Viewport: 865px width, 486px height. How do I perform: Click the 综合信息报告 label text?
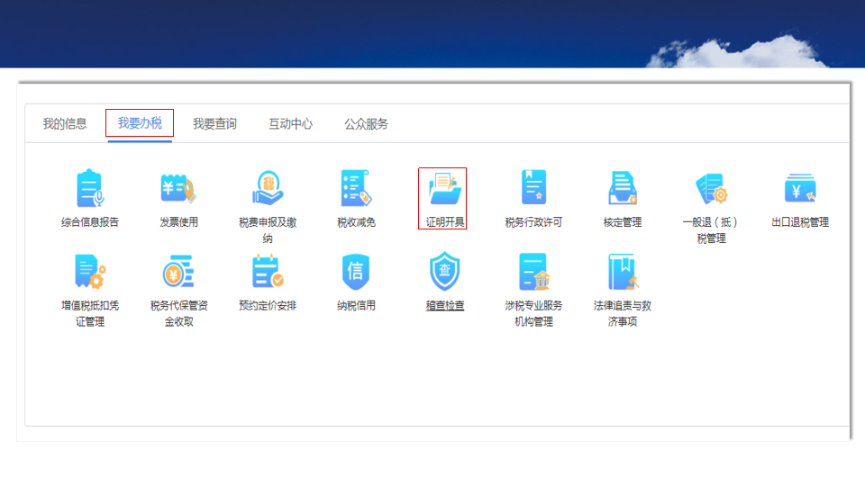[90, 222]
